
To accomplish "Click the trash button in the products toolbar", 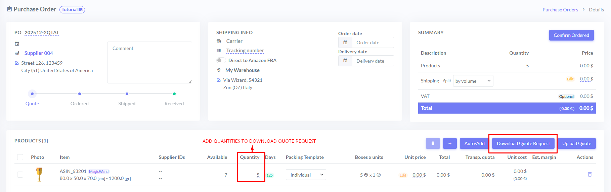I will click(433, 143).
